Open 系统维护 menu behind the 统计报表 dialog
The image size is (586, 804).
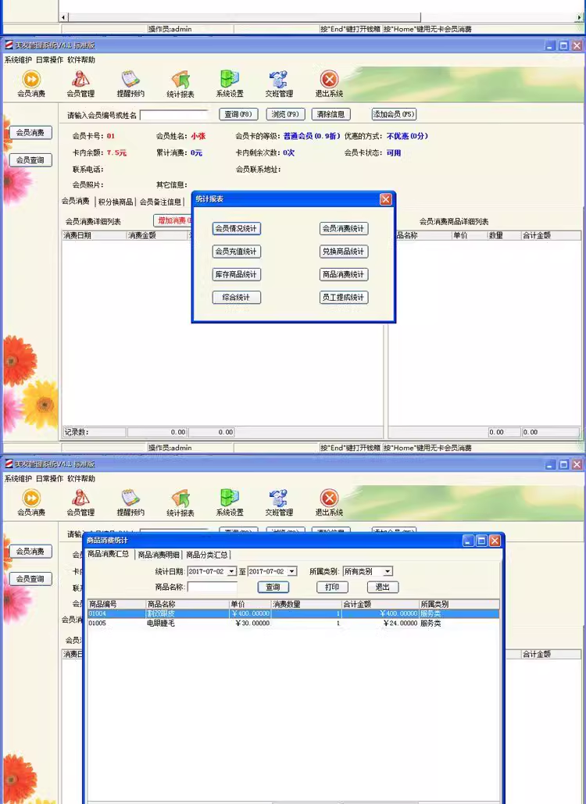click(18, 60)
